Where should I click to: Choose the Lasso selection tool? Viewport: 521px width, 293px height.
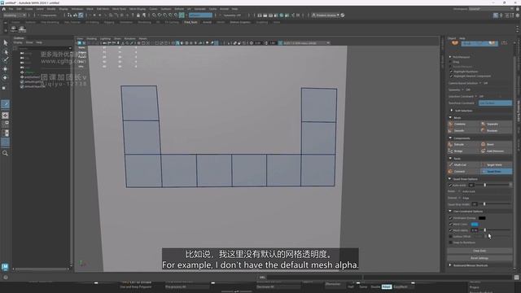(x=6, y=52)
